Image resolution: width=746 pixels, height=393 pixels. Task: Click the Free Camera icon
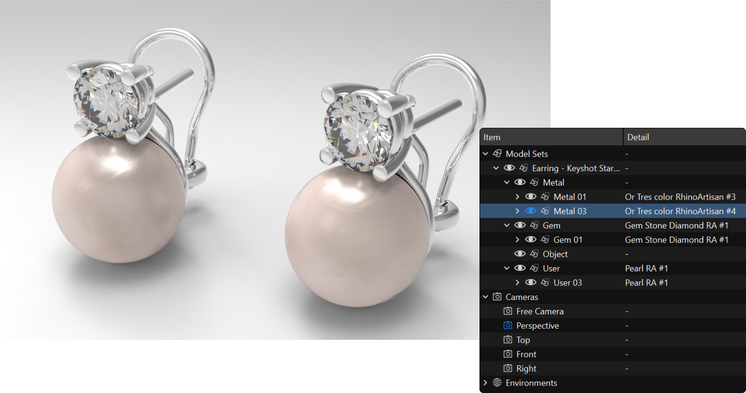click(507, 311)
